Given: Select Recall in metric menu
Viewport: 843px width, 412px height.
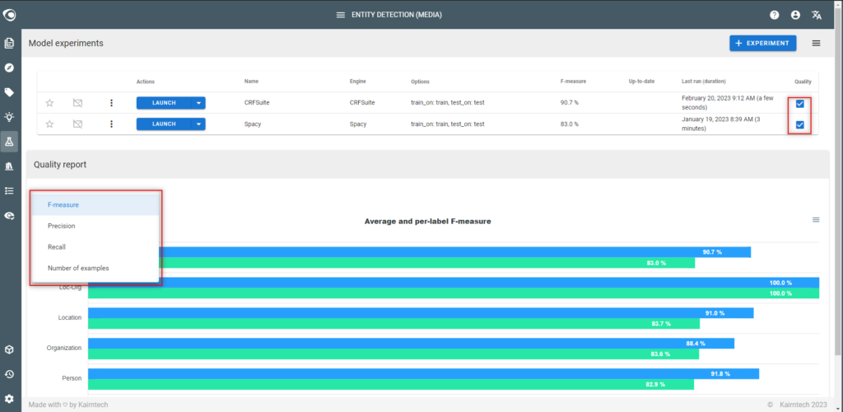Looking at the screenshot, I should tap(95, 247).
